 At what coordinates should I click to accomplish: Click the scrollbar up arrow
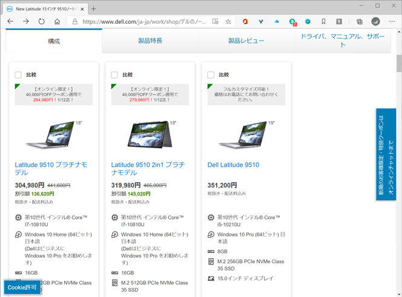pyautogui.click(x=399, y=32)
